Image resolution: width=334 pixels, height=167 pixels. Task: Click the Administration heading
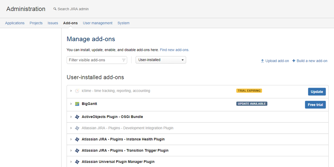point(26,9)
